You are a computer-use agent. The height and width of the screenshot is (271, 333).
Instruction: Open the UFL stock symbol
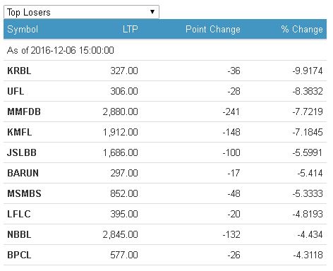pyautogui.click(x=16, y=91)
